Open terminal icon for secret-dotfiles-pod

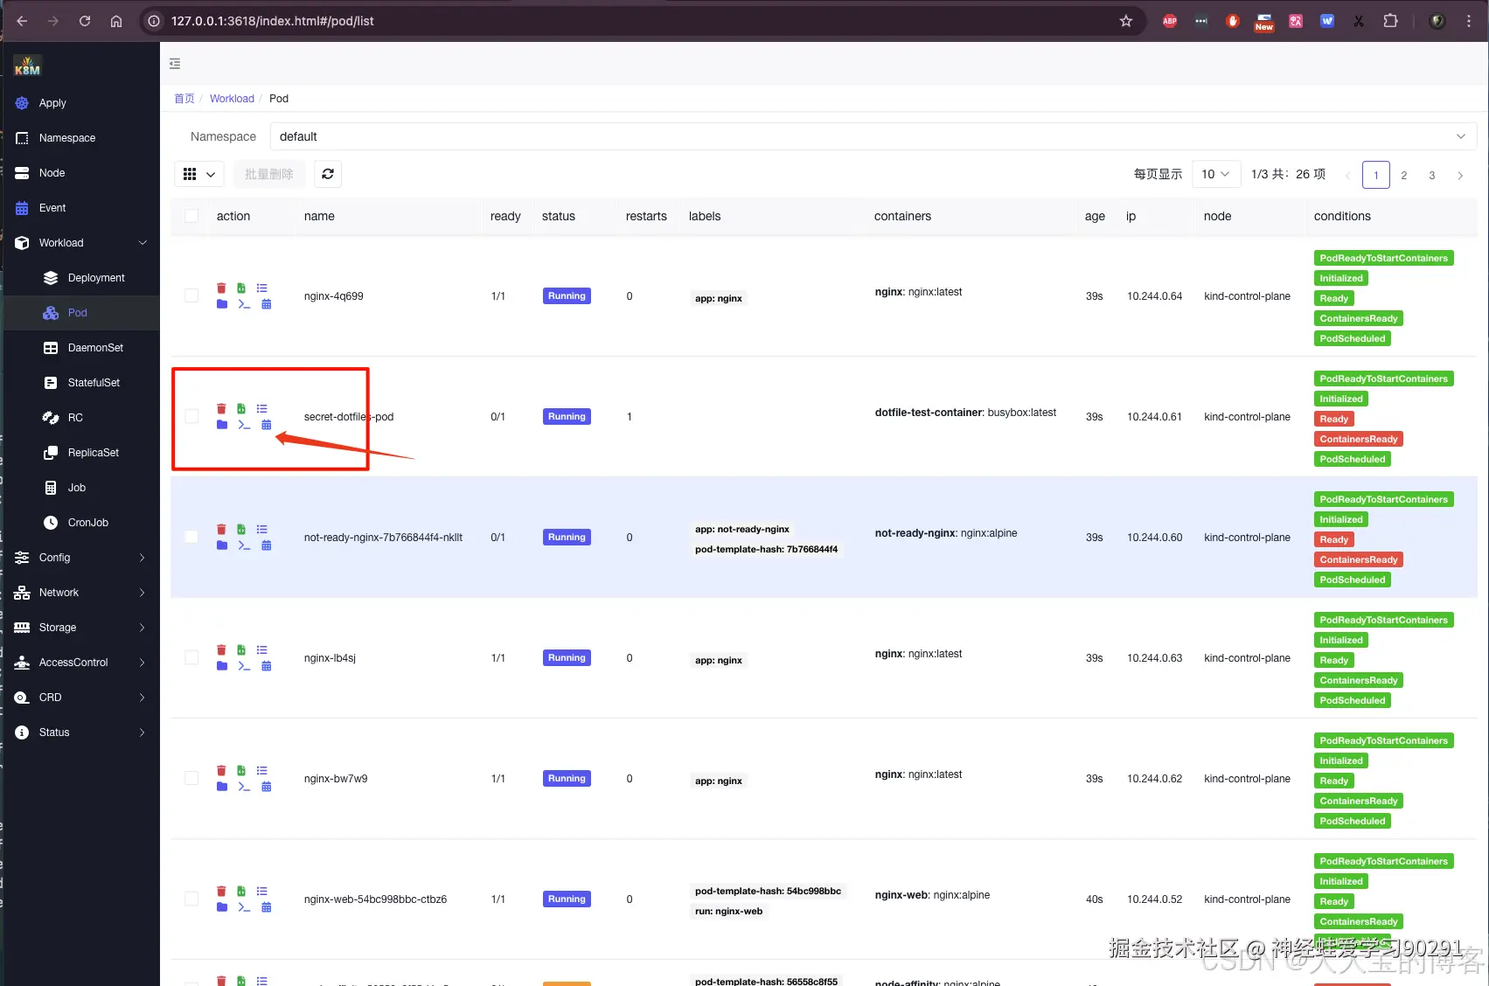(x=244, y=425)
